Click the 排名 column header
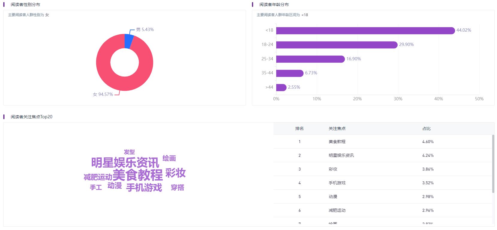Screen dimensions: 497x230 (299, 128)
